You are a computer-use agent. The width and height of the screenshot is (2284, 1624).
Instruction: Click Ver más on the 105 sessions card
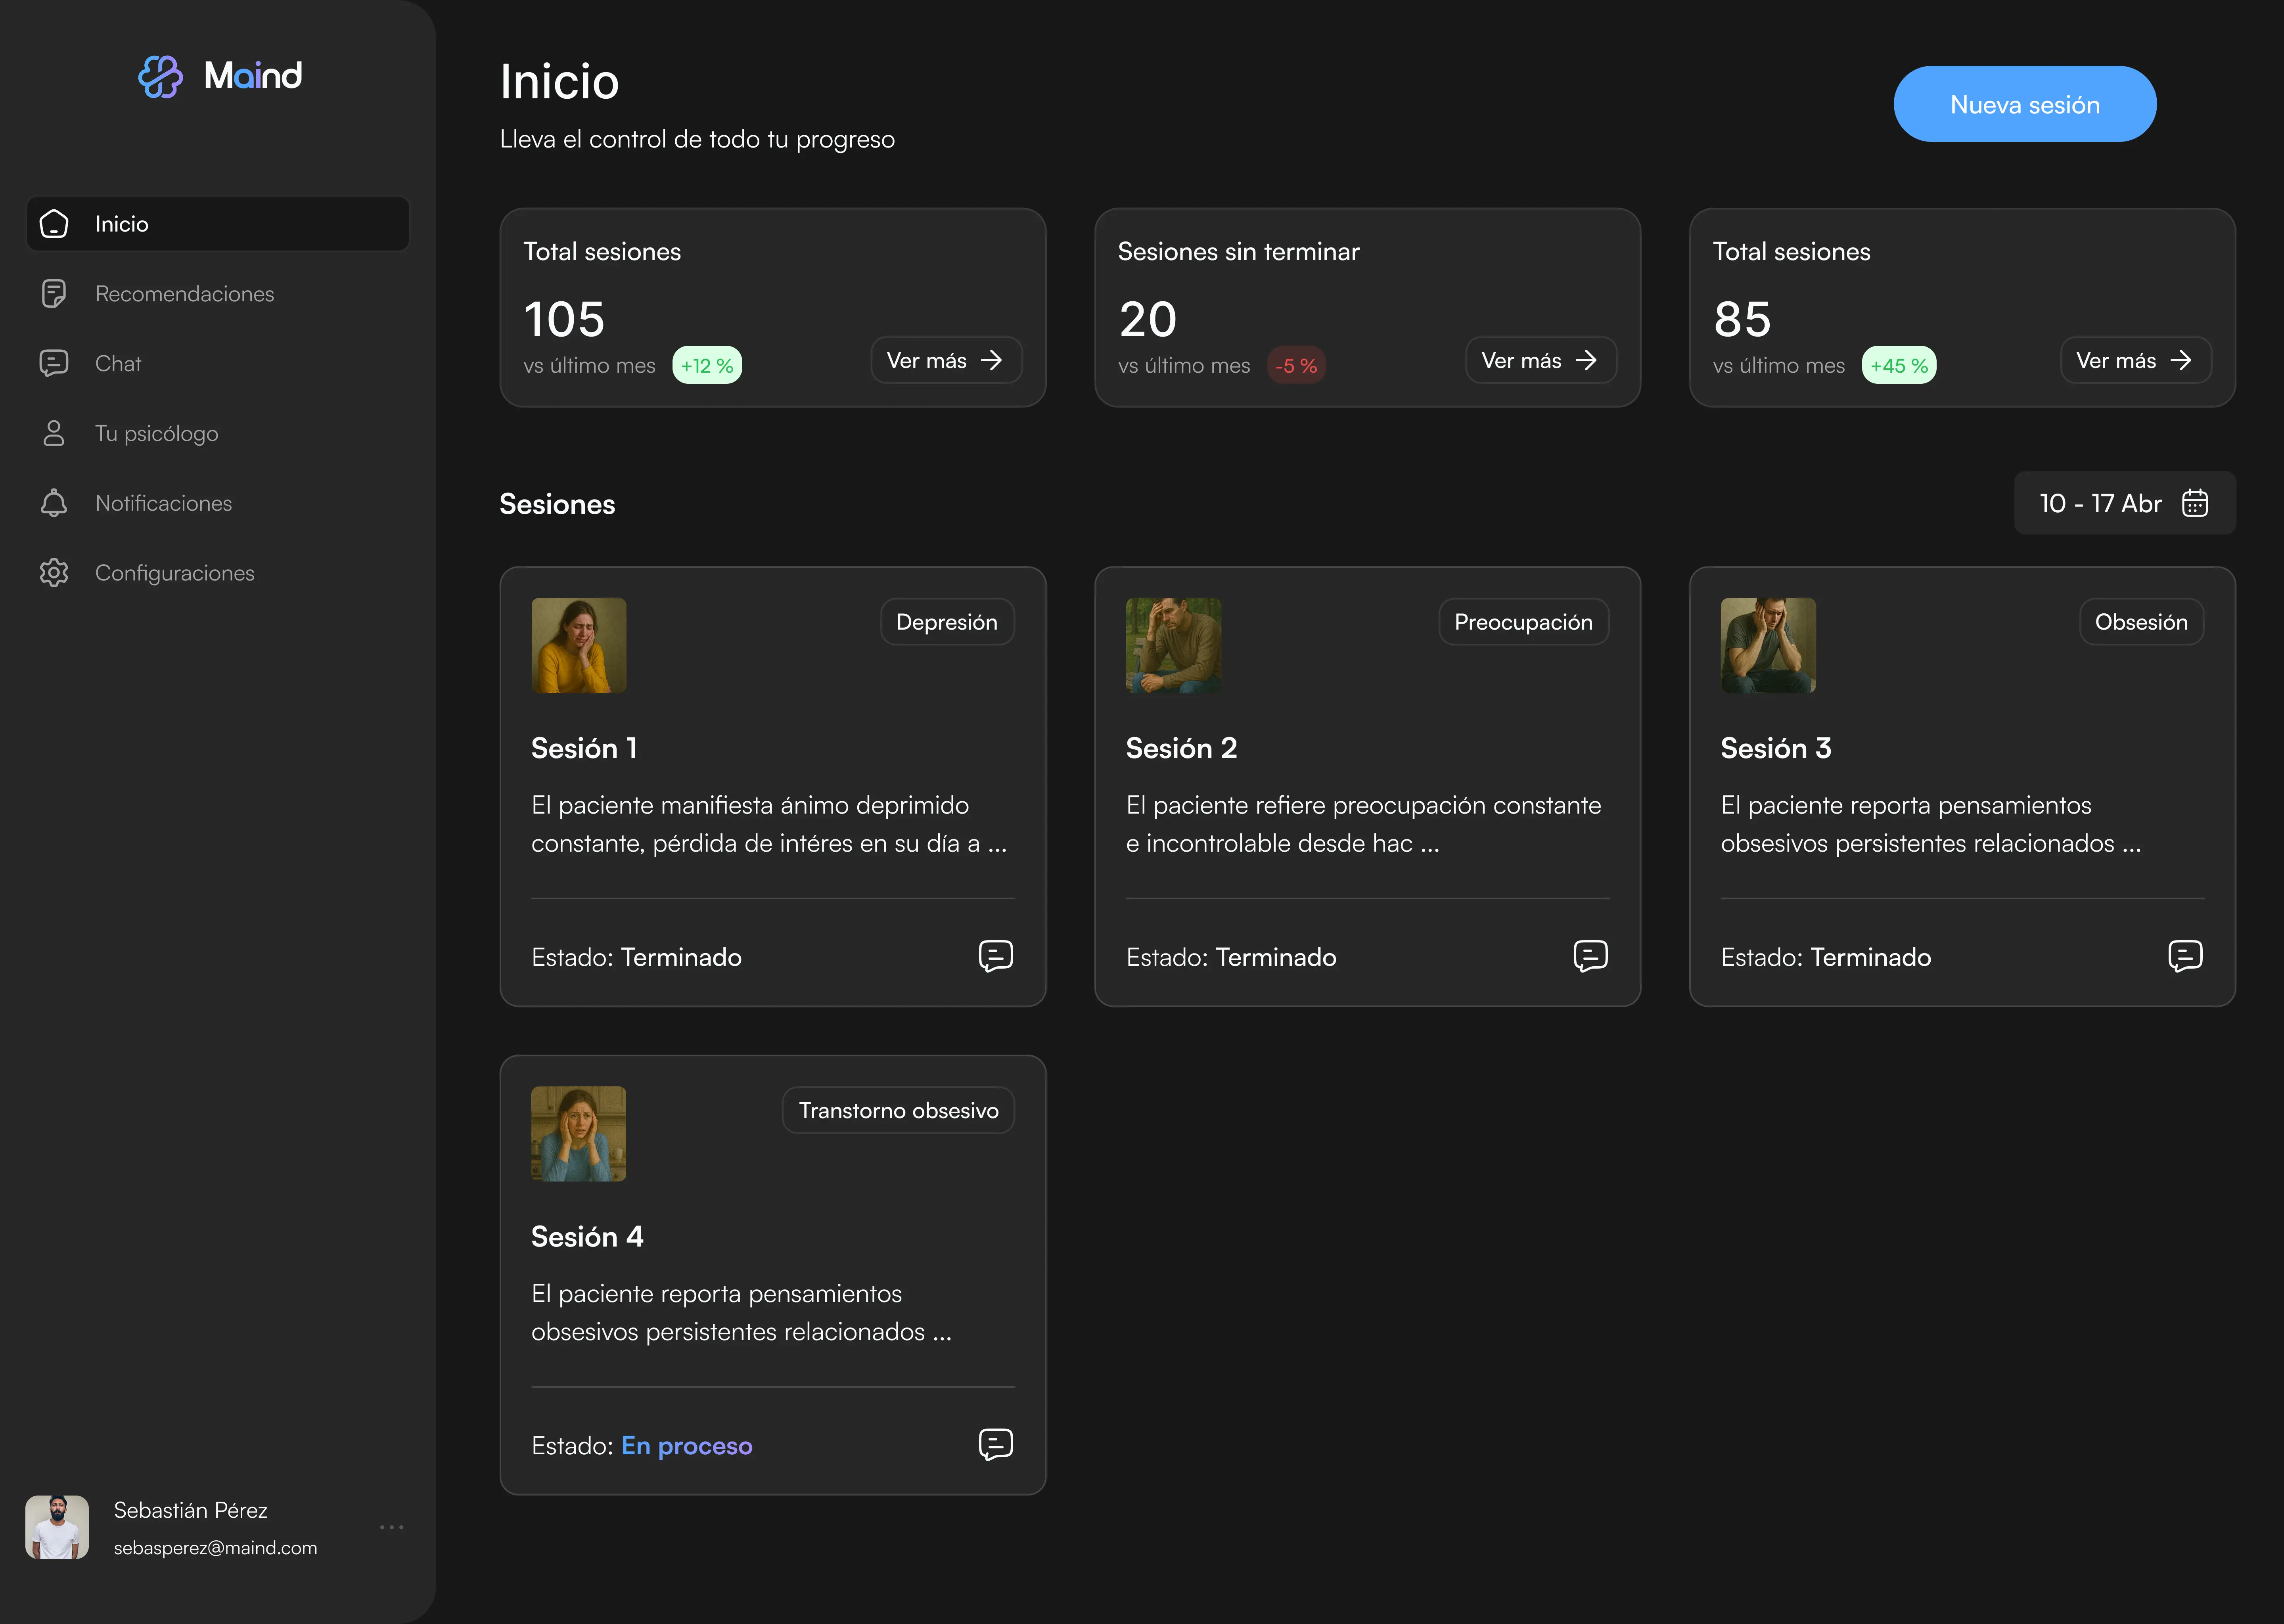(946, 360)
